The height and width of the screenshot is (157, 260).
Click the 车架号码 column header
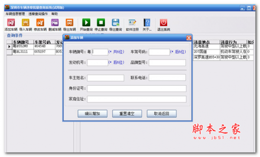tap(44, 42)
